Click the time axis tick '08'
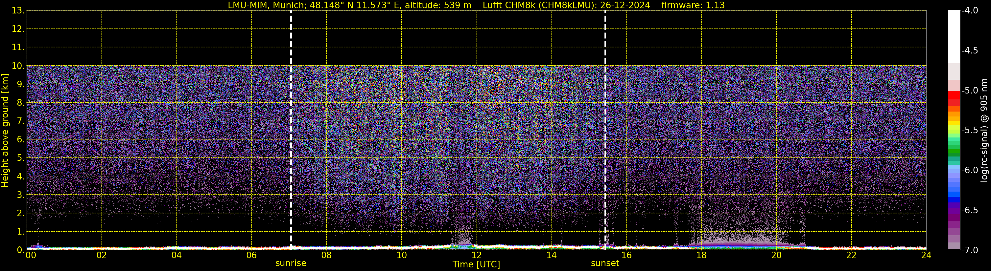 point(326,255)
